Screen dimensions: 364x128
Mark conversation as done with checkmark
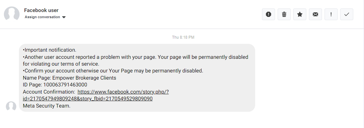(347, 14)
